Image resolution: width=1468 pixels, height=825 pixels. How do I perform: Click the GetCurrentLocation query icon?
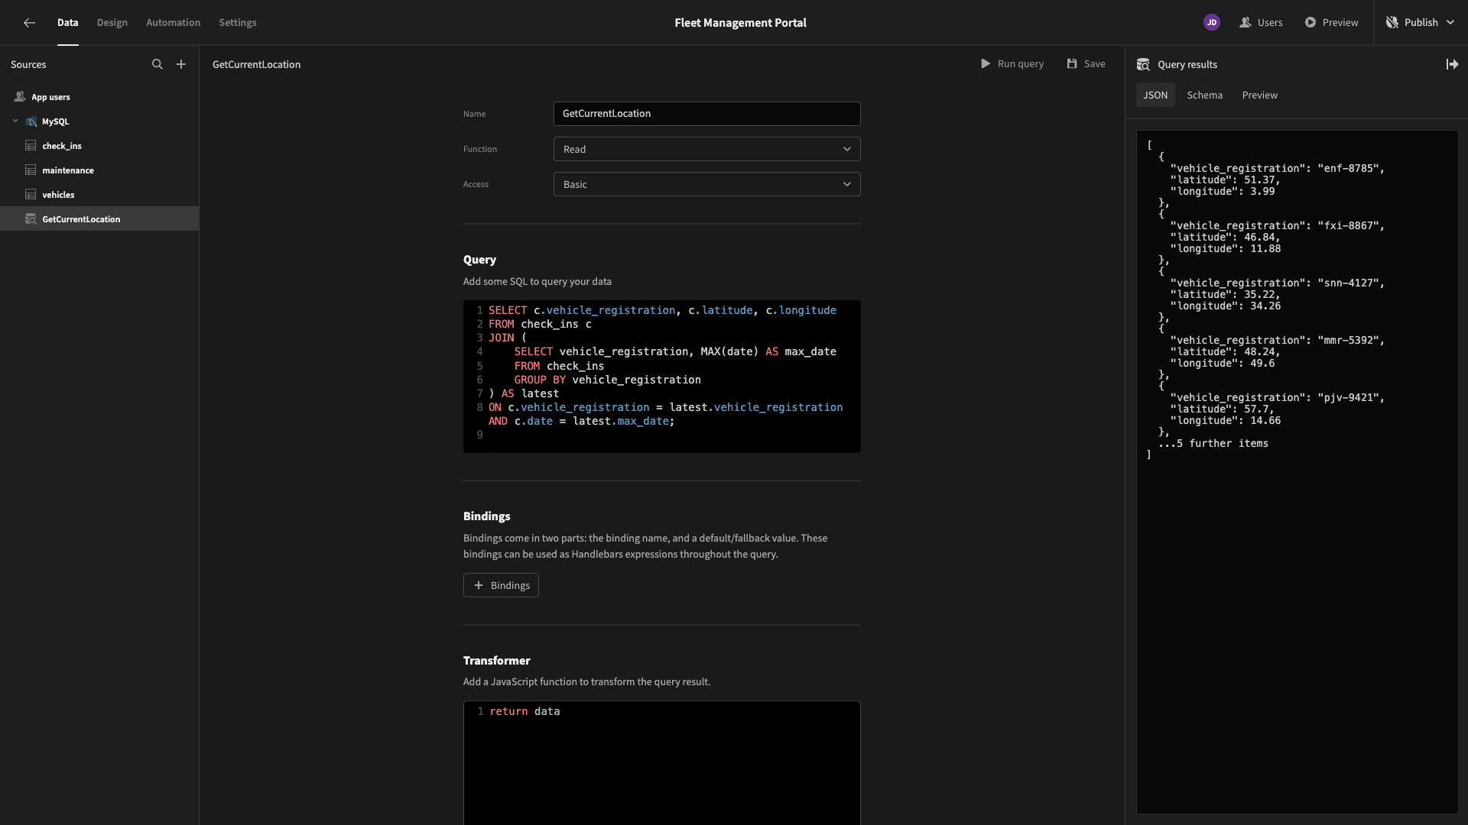pos(31,219)
